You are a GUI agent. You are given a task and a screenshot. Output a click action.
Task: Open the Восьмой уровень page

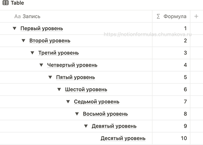[x=105, y=114]
